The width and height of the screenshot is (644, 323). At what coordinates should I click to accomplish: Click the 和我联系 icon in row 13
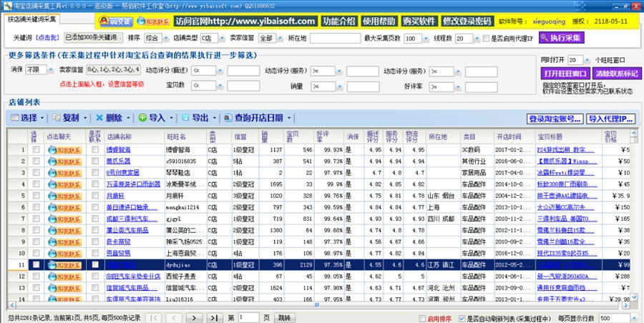64,288
